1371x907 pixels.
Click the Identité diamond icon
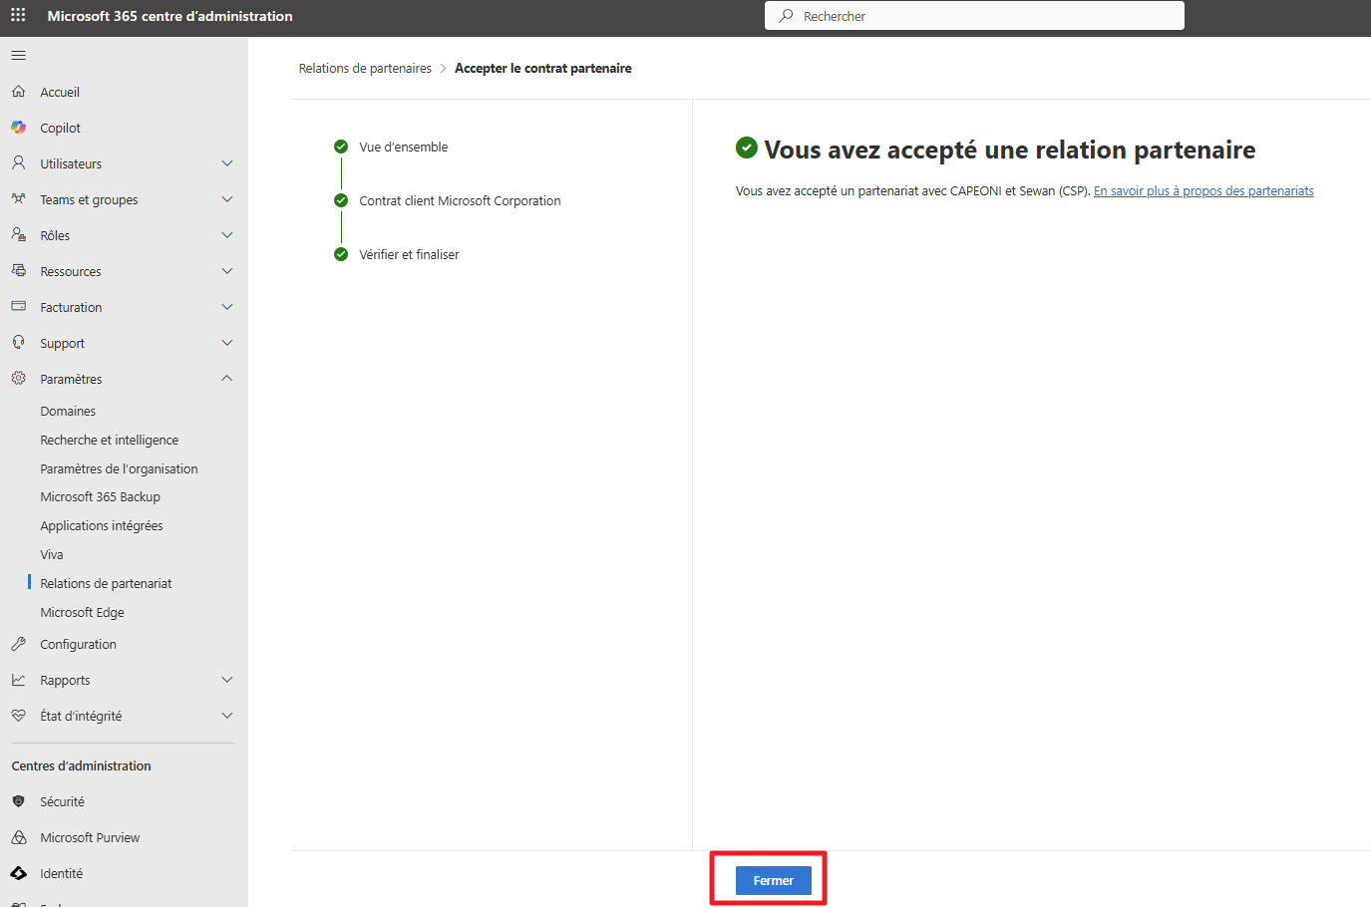(x=18, y=873)
